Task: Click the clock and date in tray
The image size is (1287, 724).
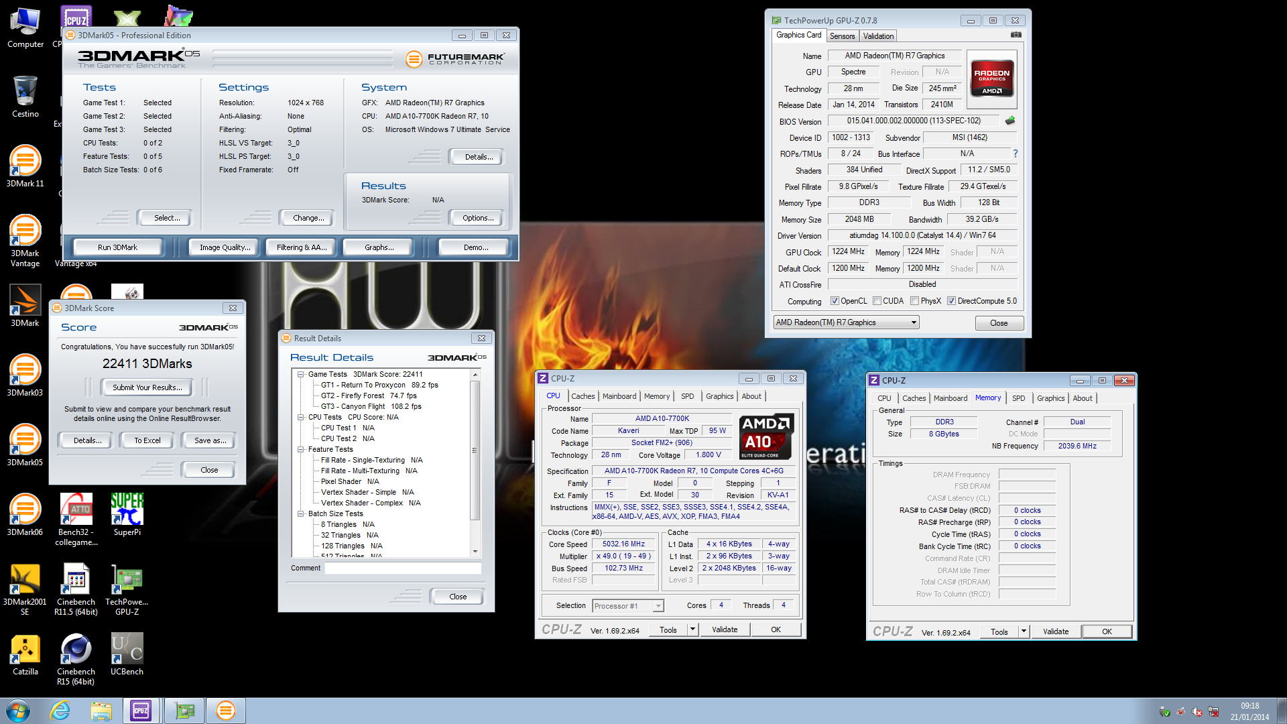Action: click(1249, 711)
